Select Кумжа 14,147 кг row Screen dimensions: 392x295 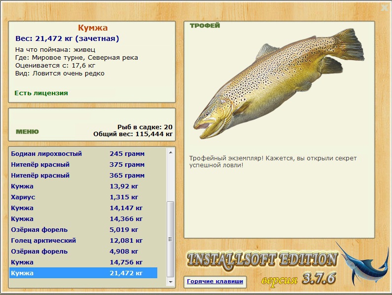(83, 208)
